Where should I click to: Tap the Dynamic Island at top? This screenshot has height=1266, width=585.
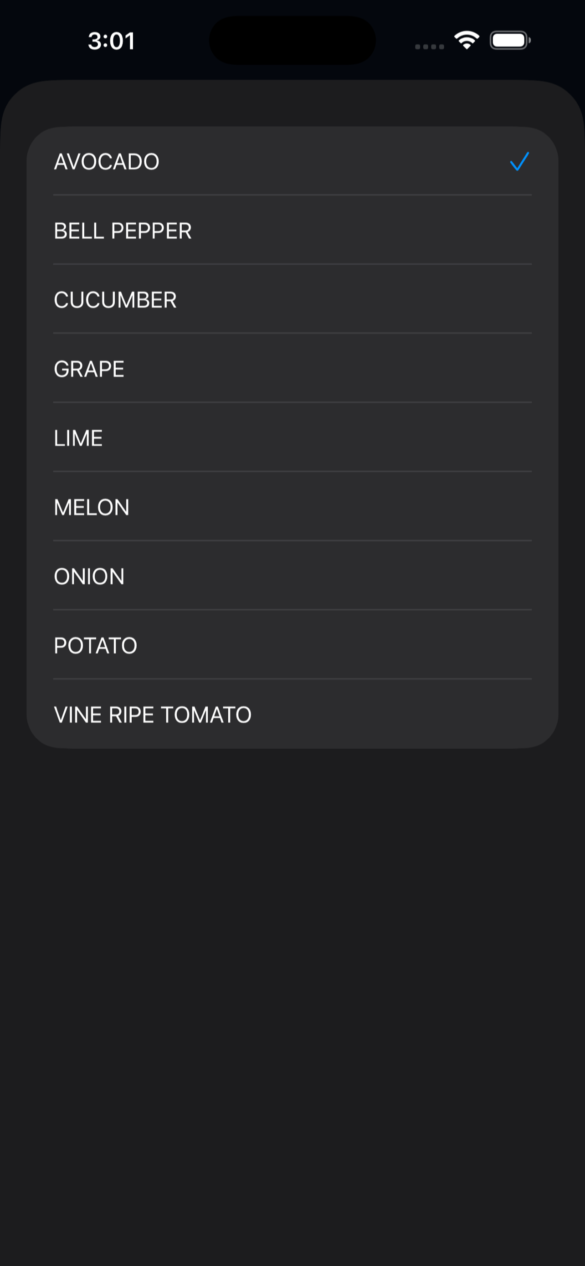[292, 40]
